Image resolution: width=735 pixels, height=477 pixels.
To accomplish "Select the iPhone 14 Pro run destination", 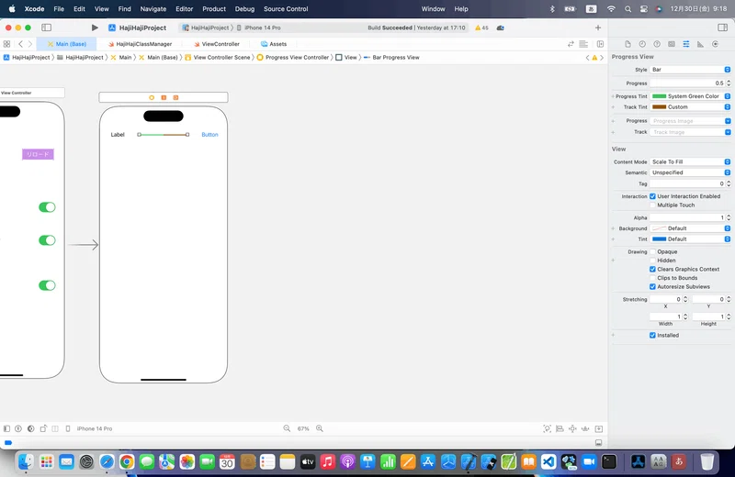I will 259,28.
